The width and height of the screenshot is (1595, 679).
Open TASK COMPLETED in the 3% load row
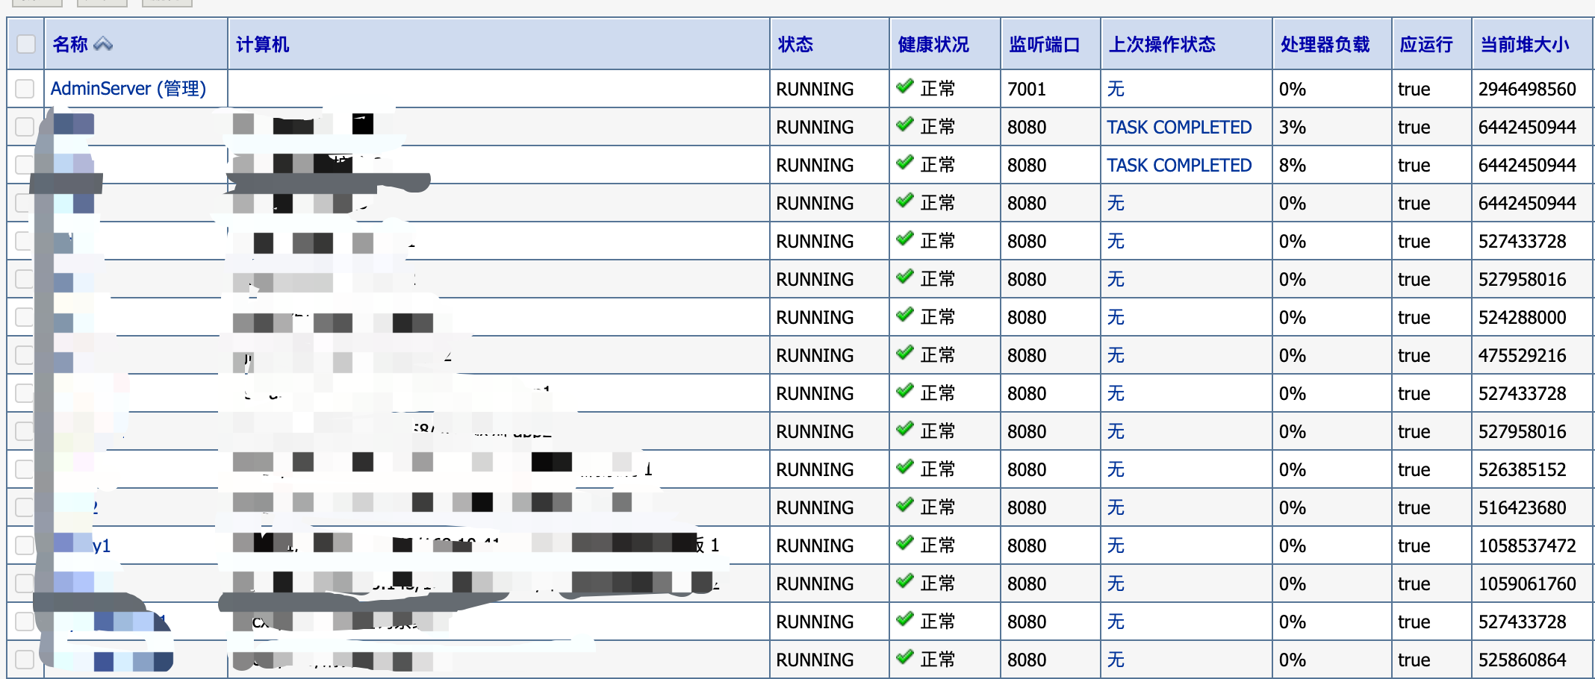[1179, 127]
